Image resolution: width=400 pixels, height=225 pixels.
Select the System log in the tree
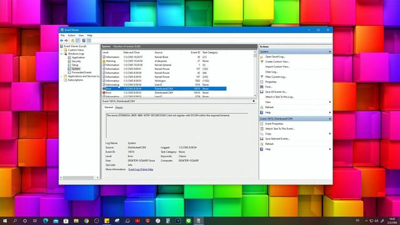point(76,69)
